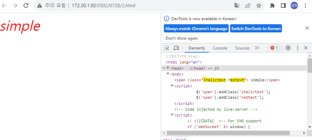312x140 pixels.
Task: Click the not-secure warning icon in address bar
Action: (x=40, y=5)
